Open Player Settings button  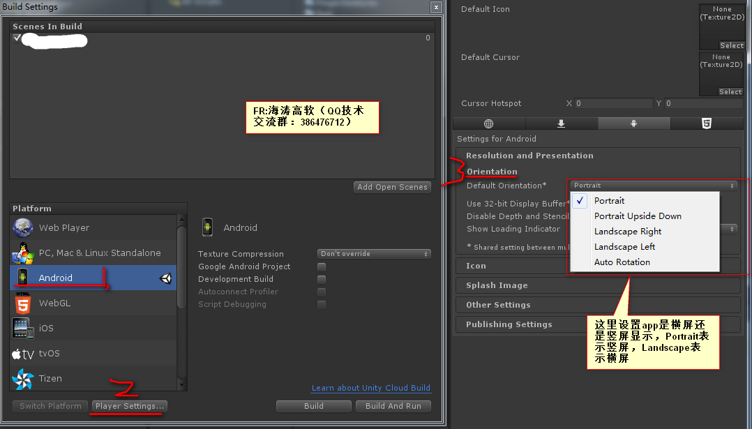[130, 406]
